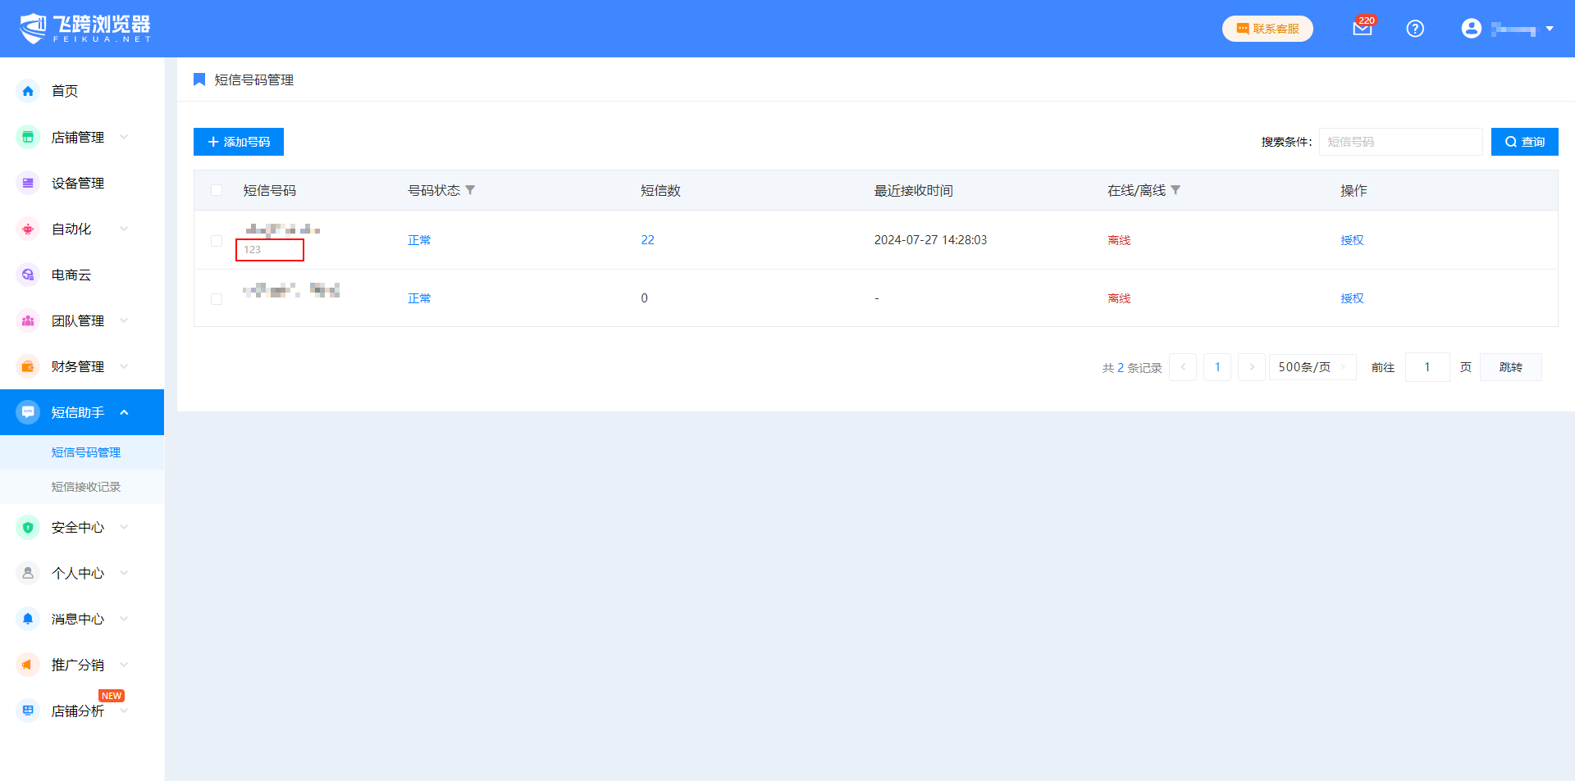Viewport: 1575px width, 781px height.
Task: Open the 500条/页 page size dropdown
Action: click(1312, 367)
